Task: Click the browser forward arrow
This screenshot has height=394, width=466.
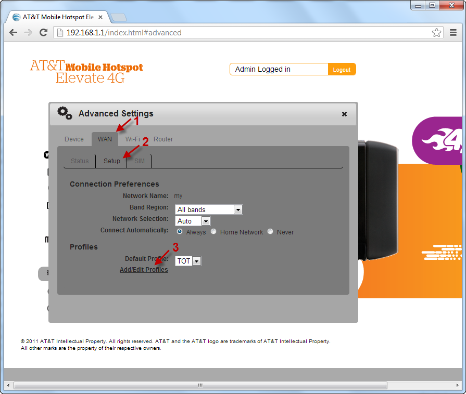Action: click(28, 33)
